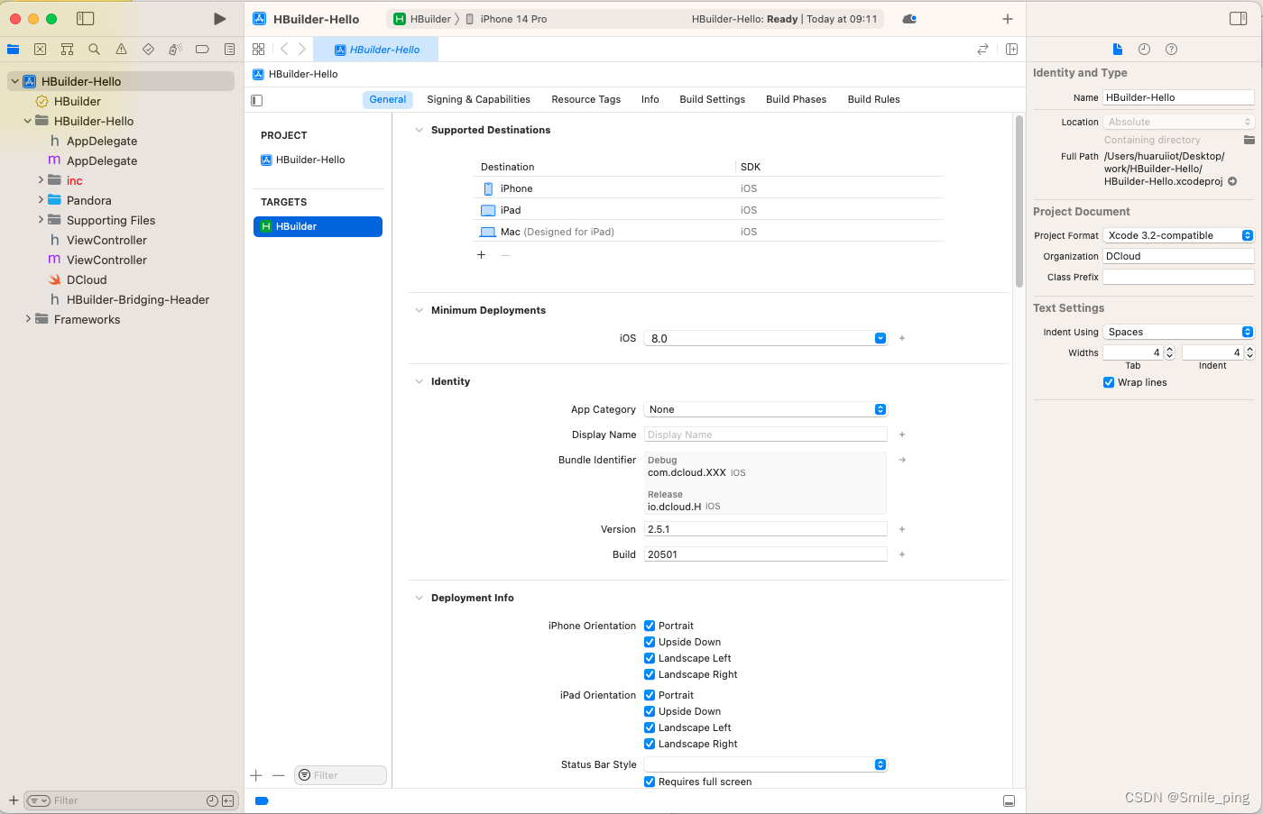The width and height of the screenshot is (1263, 814).
Task: Expand the Supporting Files folder
Action: click(x=41, y=220)
